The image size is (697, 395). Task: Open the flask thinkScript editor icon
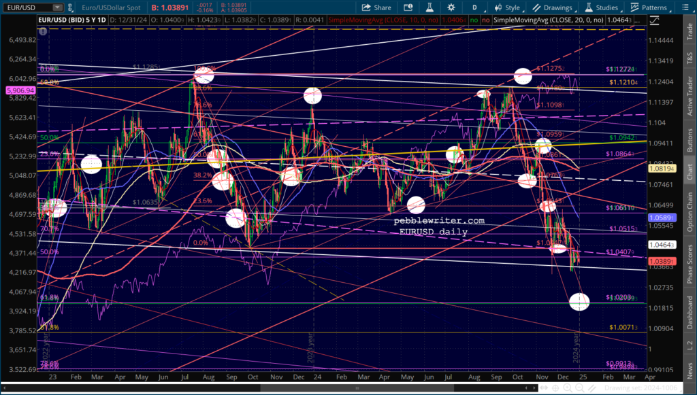coord(429,7)
